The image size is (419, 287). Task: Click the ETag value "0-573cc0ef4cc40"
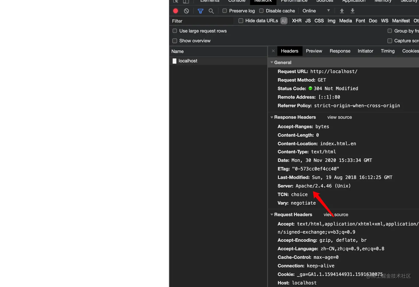click(x=315, y=169)
